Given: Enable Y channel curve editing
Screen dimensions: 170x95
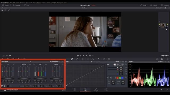Looking at the screenshot, I should [x=115, y=64].
